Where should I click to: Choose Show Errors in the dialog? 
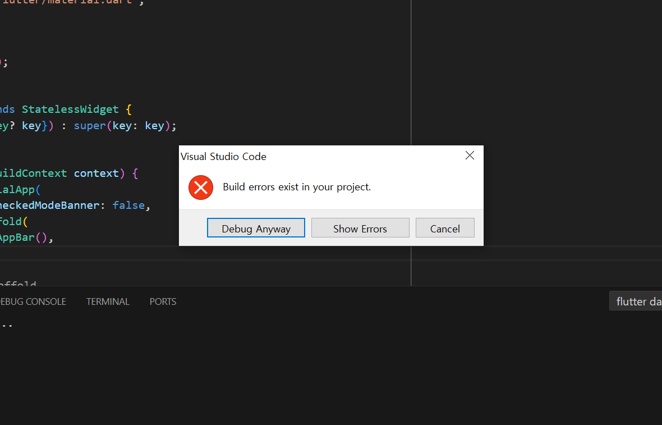click(360, 228)
